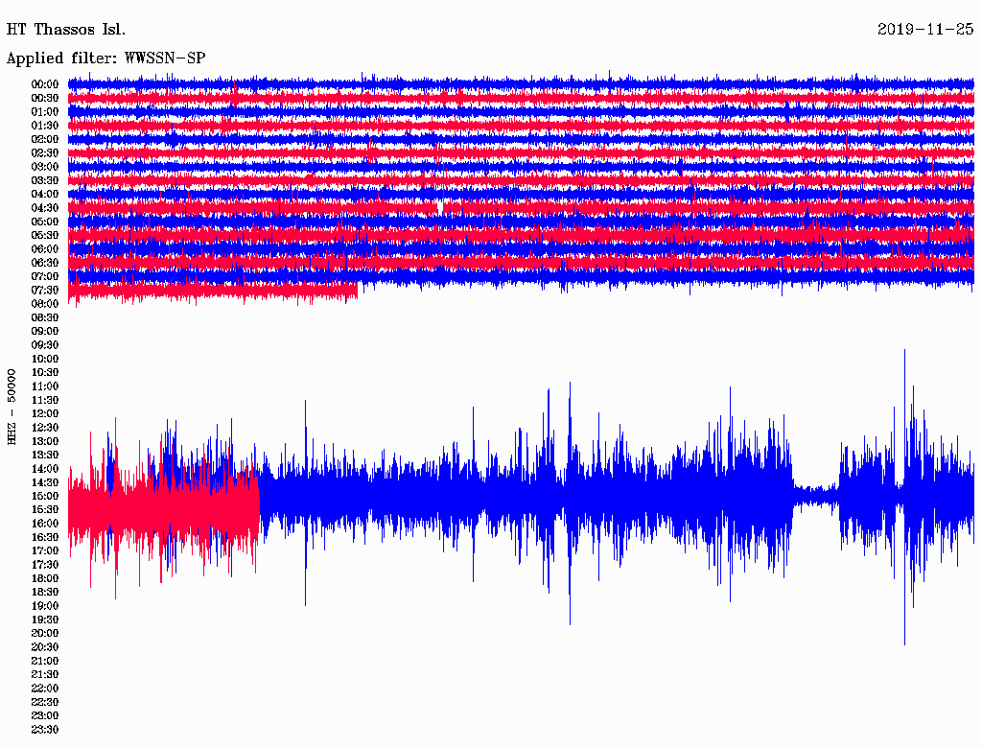This screenshot has height=748, width=982.
Task: Click the HHZ - 50000 axis label
Action: [x=12, y=408]
